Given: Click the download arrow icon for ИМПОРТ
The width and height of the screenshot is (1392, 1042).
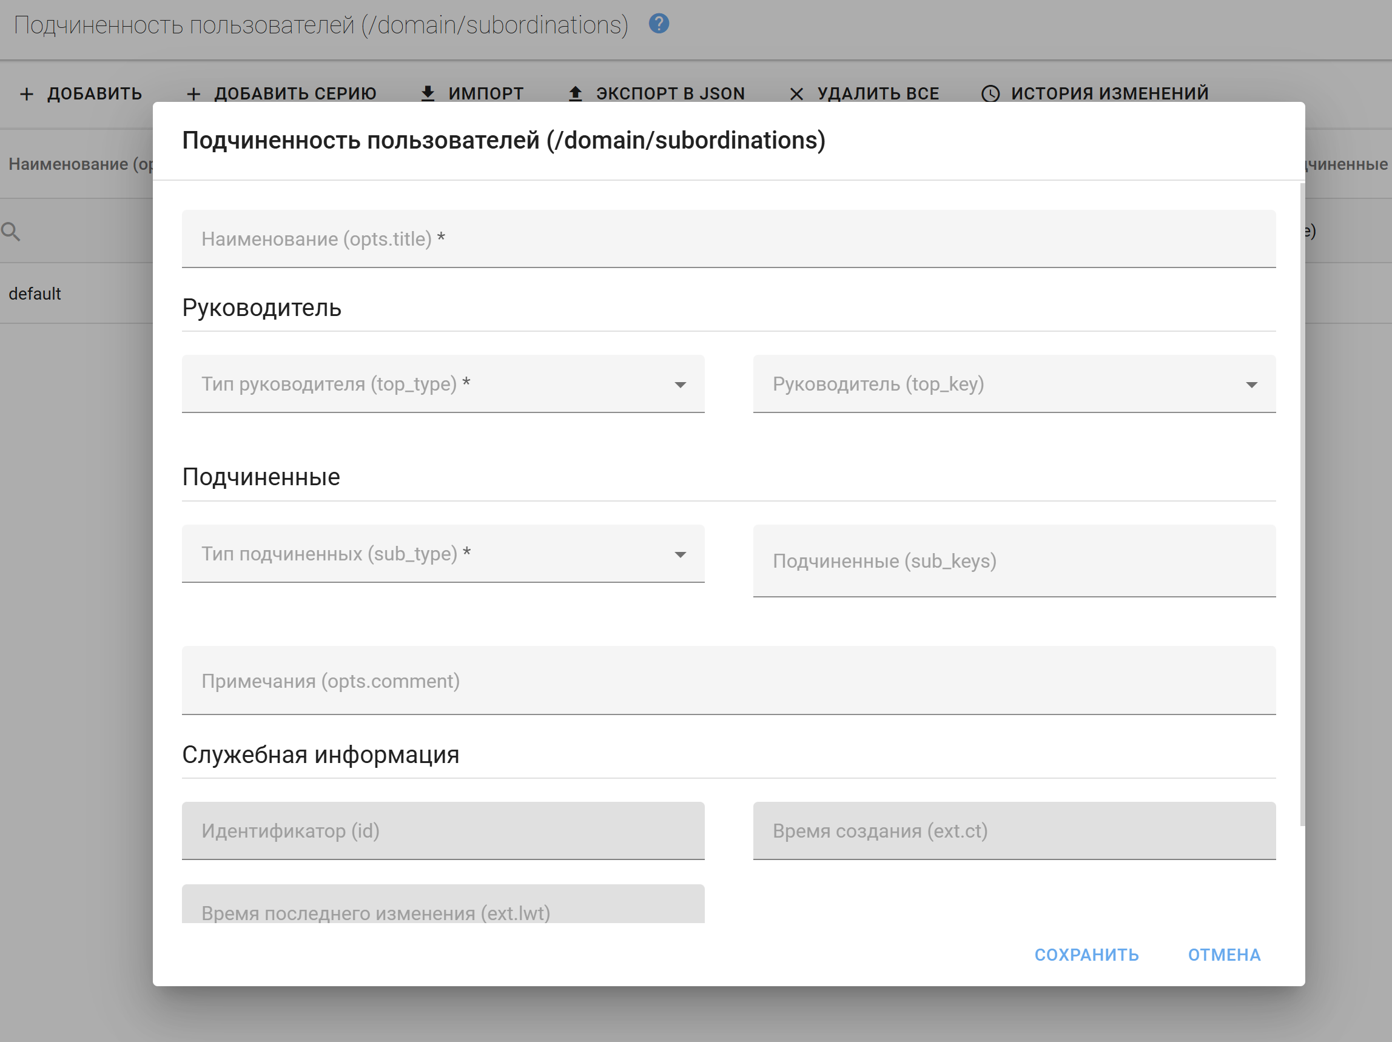Looking at the screenshot, I should coord(428,94).
